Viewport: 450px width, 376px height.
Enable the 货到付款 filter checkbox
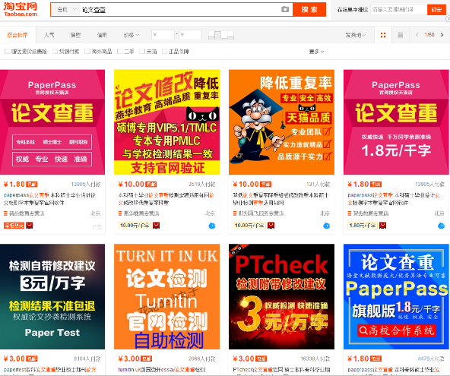point(55,52)
